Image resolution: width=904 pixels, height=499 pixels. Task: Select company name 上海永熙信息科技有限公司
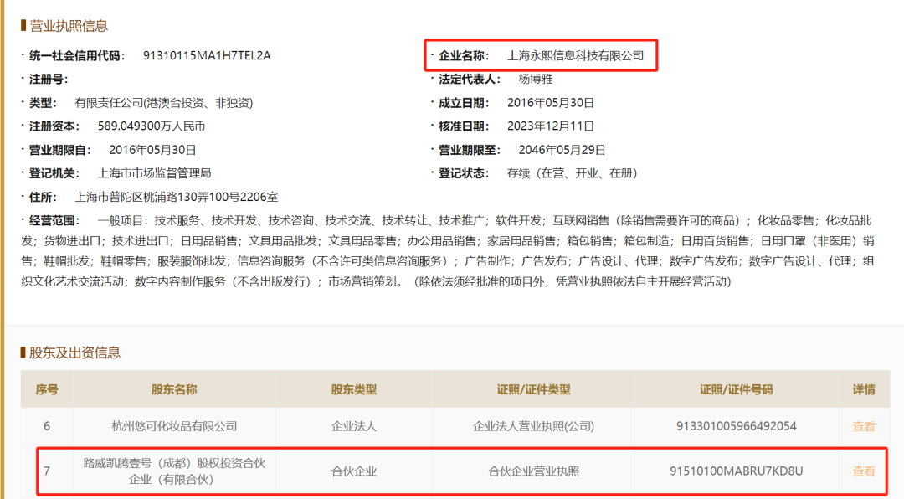(x=575, y=55)
